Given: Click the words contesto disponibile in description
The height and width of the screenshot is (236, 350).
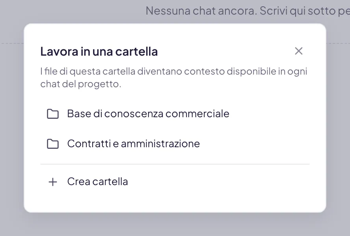Looking at the screenshot, I should (x=230, y=71).
